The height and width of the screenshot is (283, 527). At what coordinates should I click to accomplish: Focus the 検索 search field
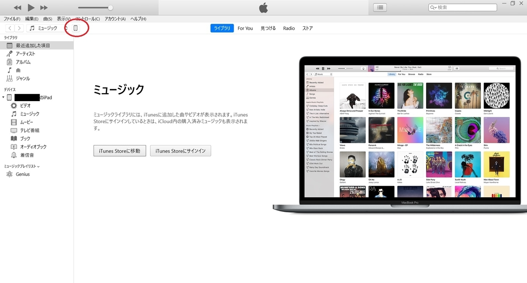tap(463, 7)
